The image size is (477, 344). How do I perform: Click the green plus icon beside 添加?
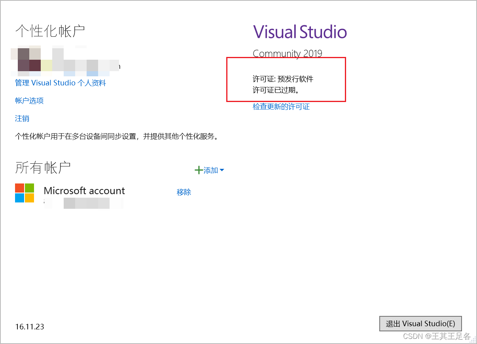tap(199, 170)
